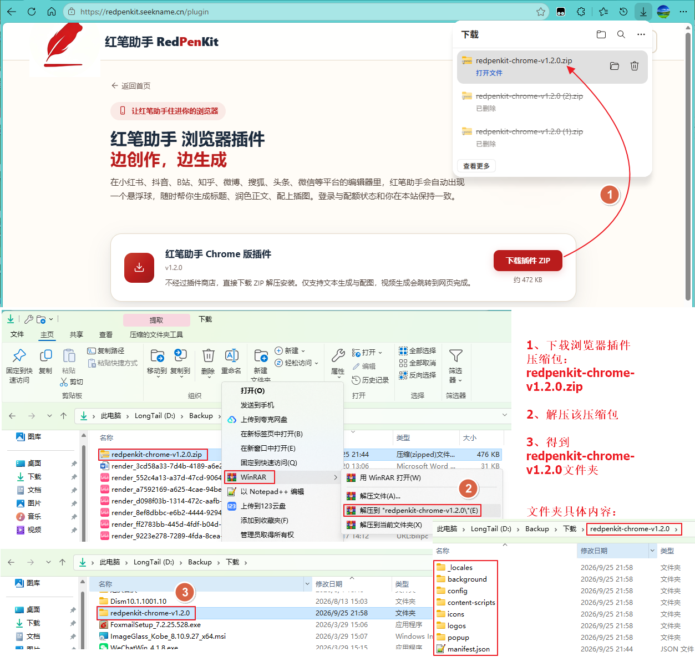The width and height of the screenshot is (695, 667).
Task: Click 打开文件 link under downloaded zip
Action: [x=489, y=73]
